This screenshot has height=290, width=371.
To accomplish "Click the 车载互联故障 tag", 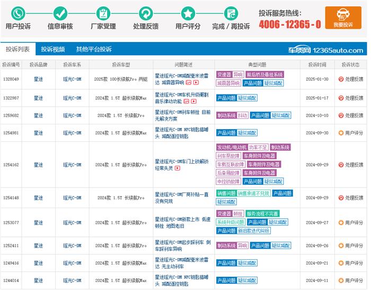I will click(x=231, y=165).
